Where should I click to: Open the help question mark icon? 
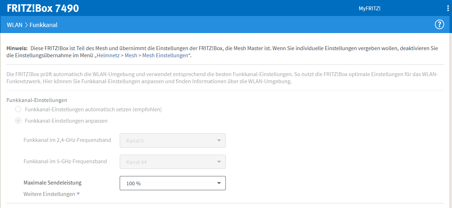point(440,25)
